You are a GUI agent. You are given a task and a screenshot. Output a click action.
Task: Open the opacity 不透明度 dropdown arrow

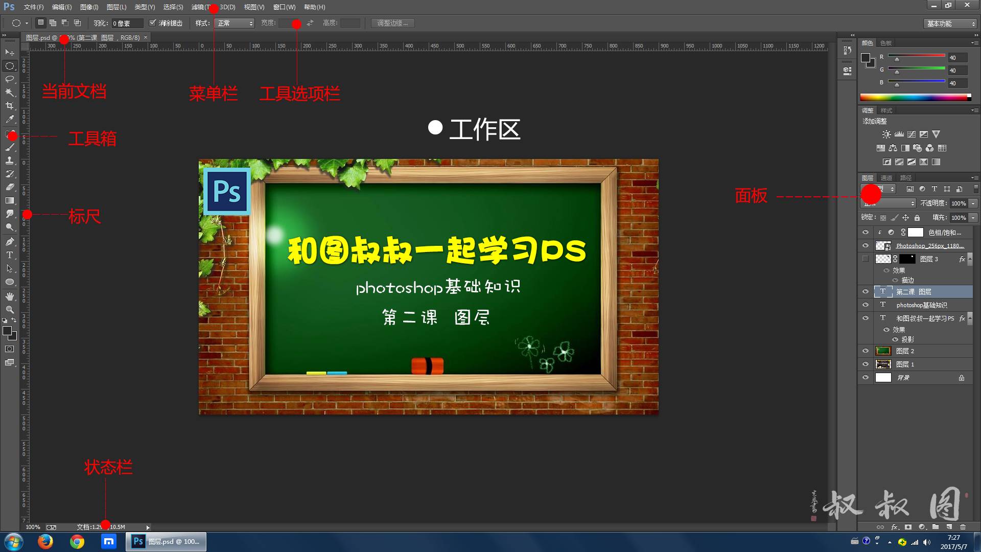click(x=973, y=203)
